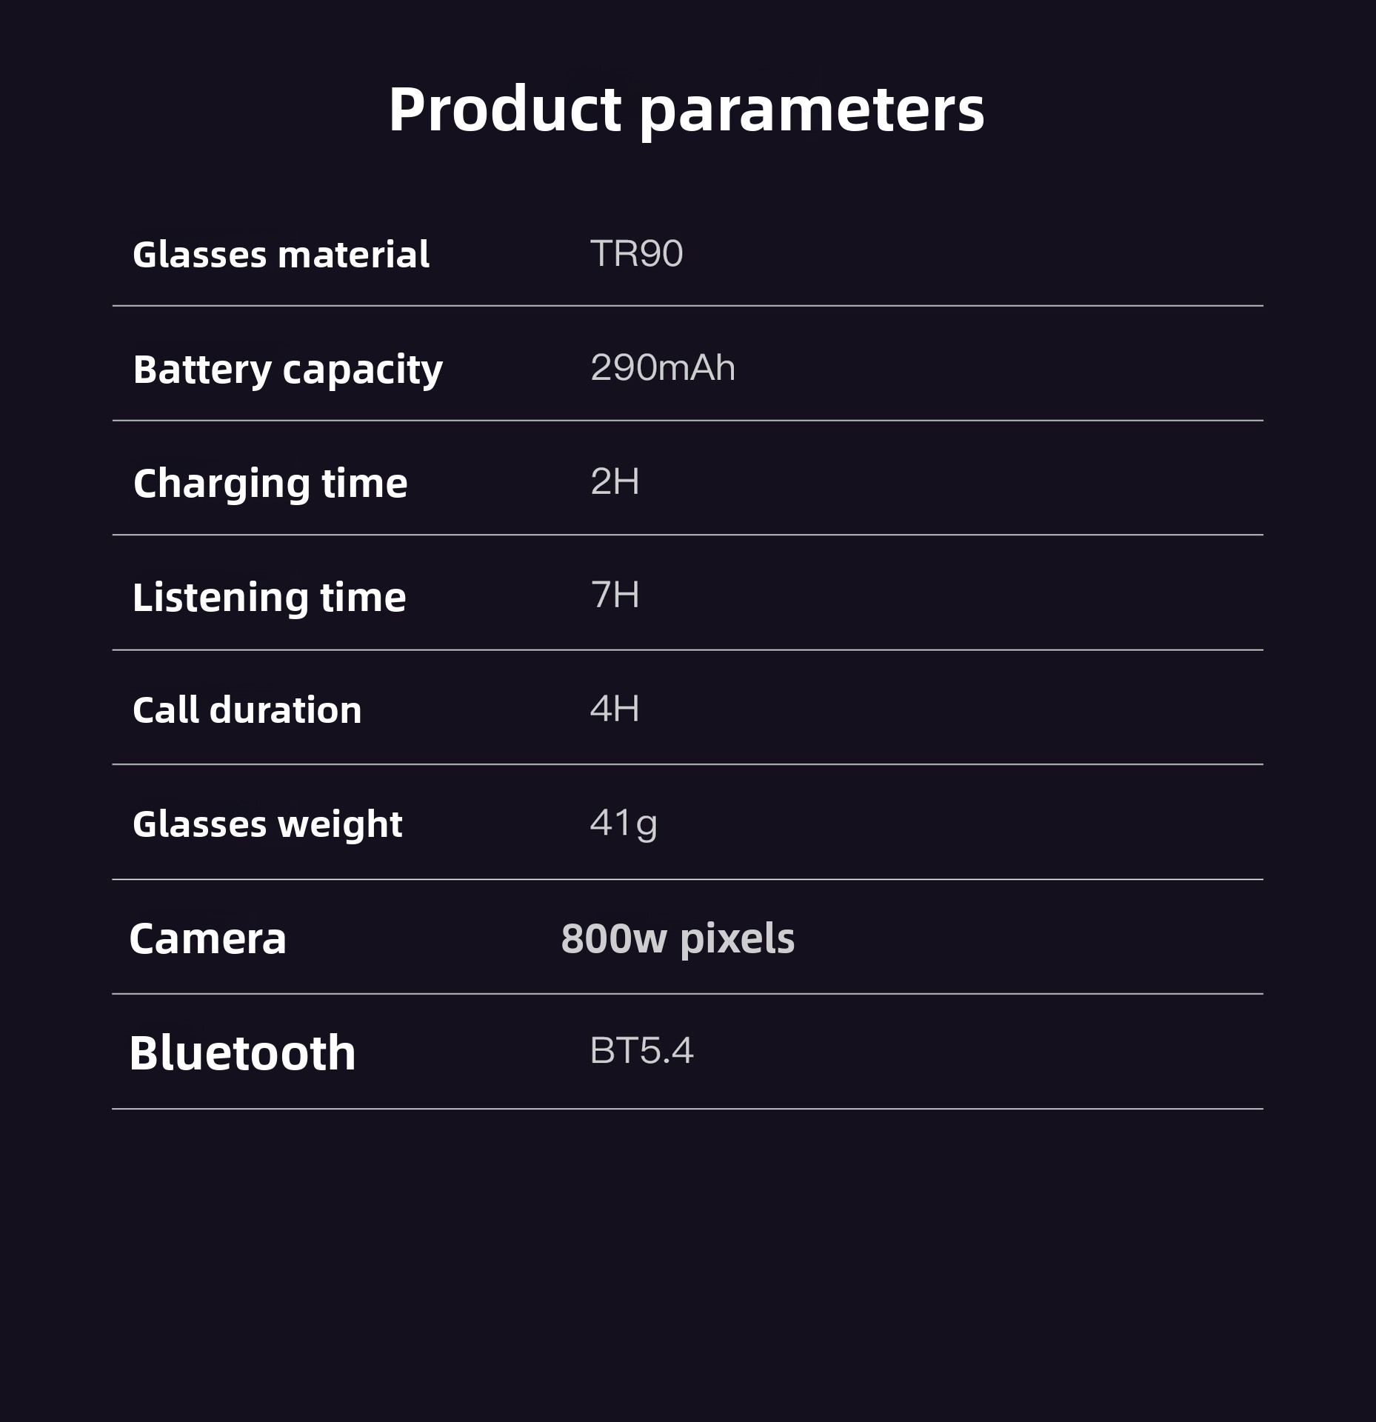Select the Listening time label
1376x1422 pixels.
point(269,598)
